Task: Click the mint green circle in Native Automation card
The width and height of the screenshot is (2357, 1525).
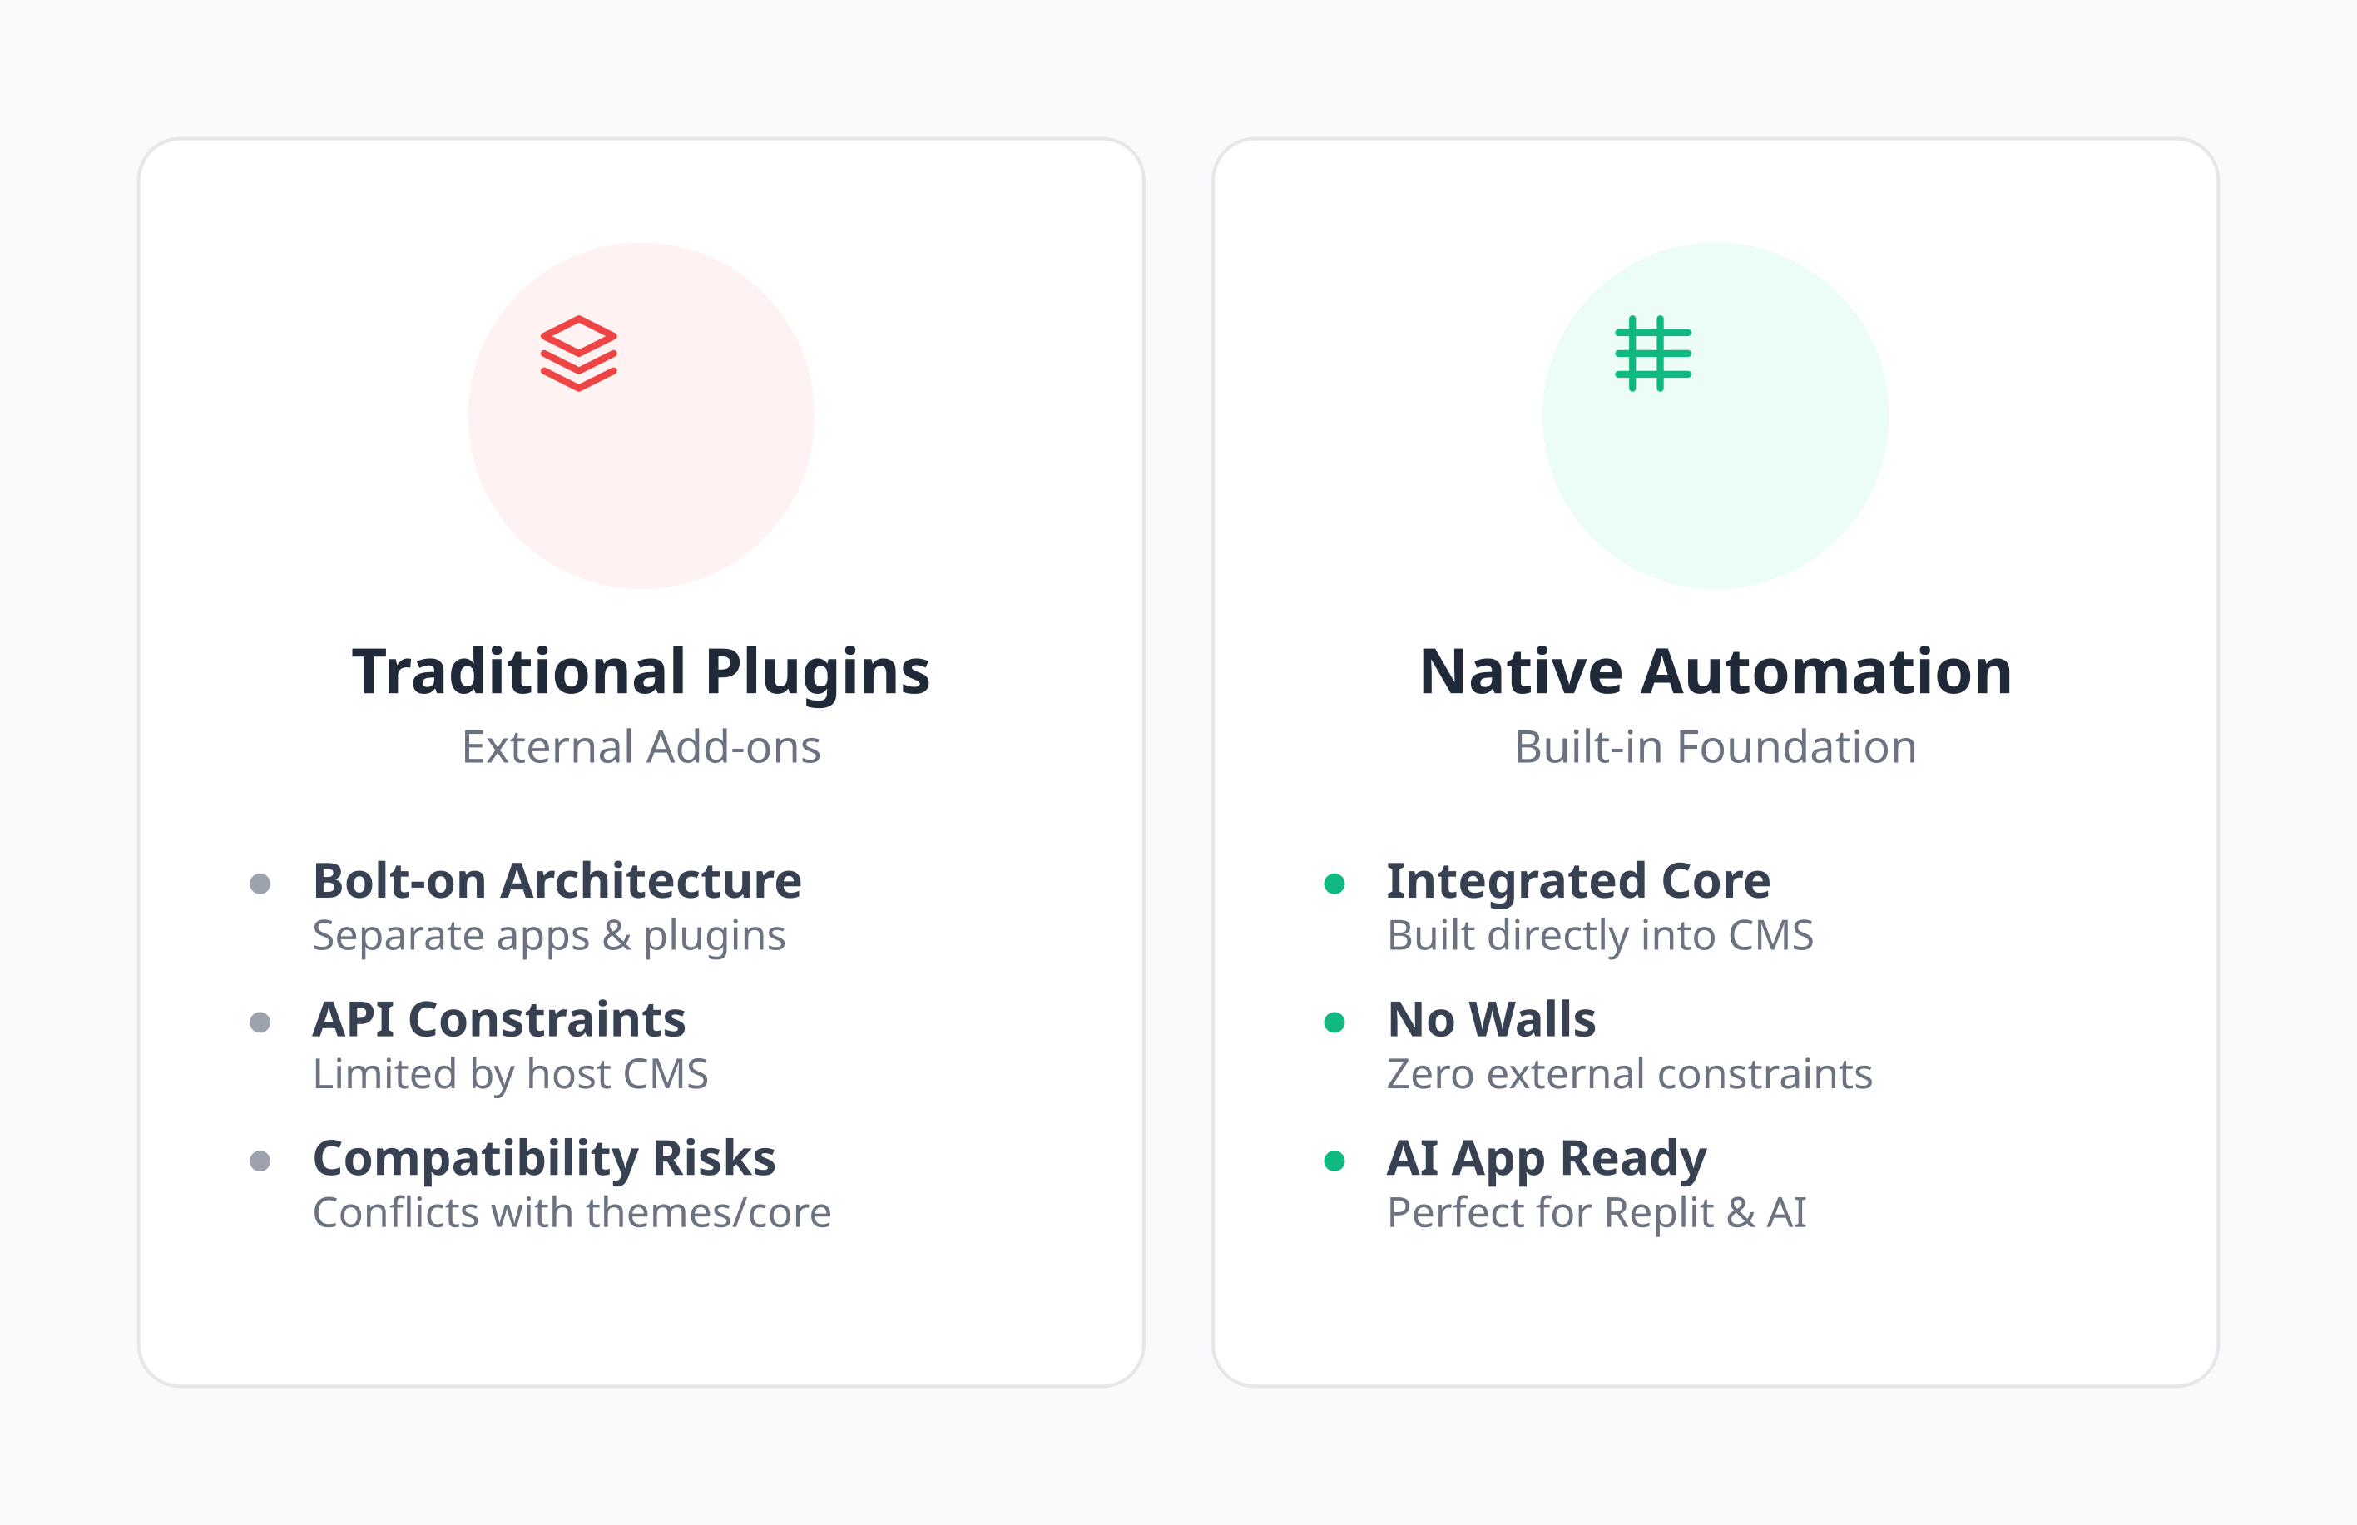Action: pos(1716,416)
